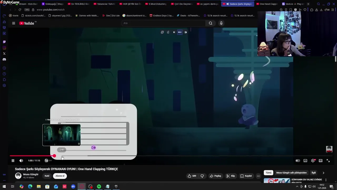Like the video (589 likes)
Image resolution: width=337 pixels, height=190 pixels.
192,176
